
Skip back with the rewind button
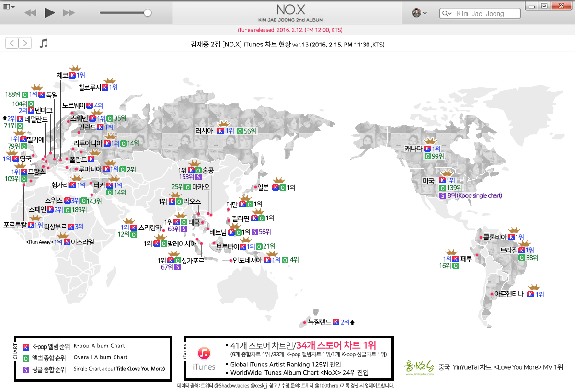pyautogui.click(x=30, y=13)
